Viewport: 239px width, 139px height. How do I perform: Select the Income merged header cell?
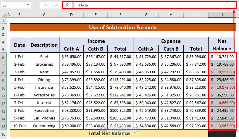[96, 41]
